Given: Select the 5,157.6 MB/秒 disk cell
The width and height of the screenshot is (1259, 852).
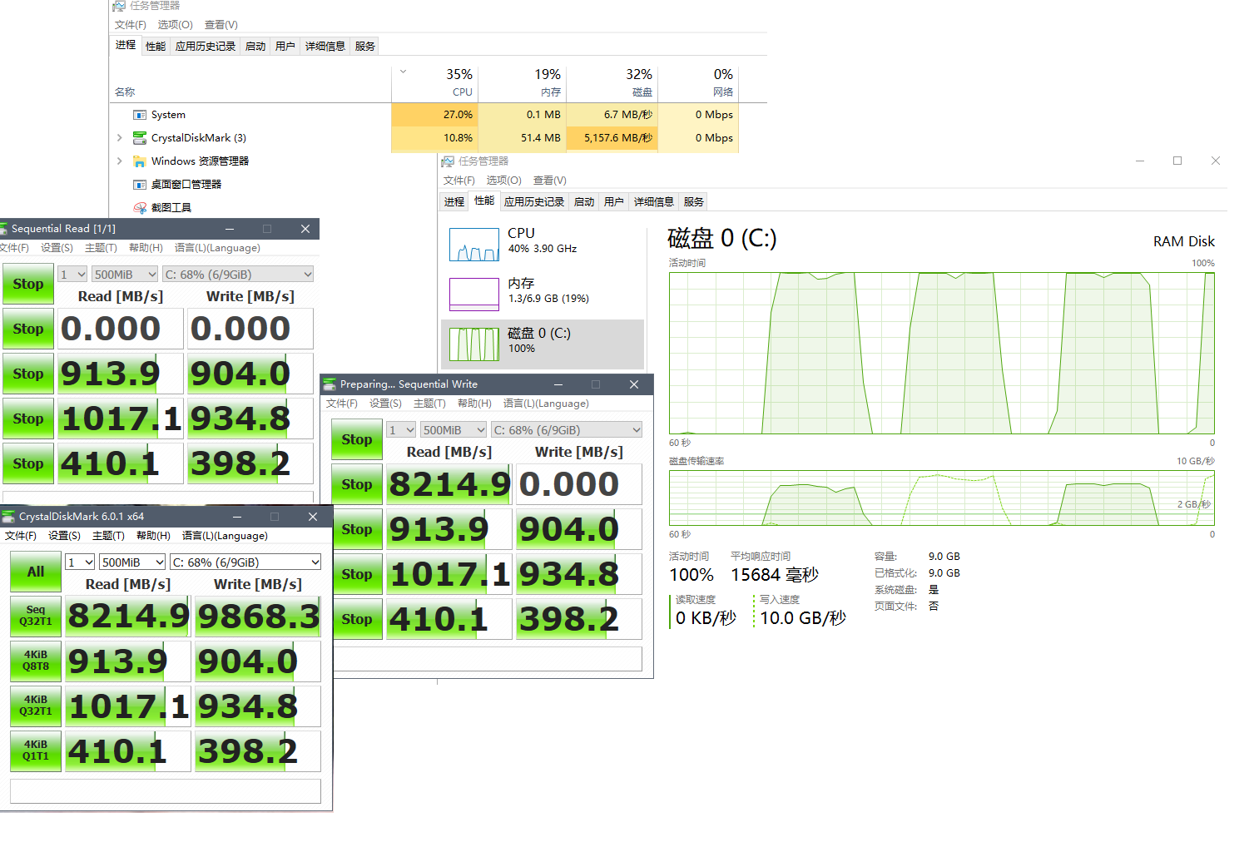Looking at the screenshot, I should click(x=612, y=138).
